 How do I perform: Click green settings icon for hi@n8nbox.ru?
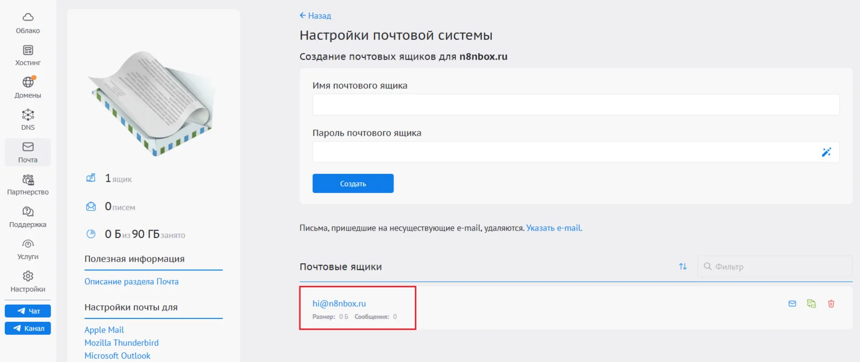(812, 304)
